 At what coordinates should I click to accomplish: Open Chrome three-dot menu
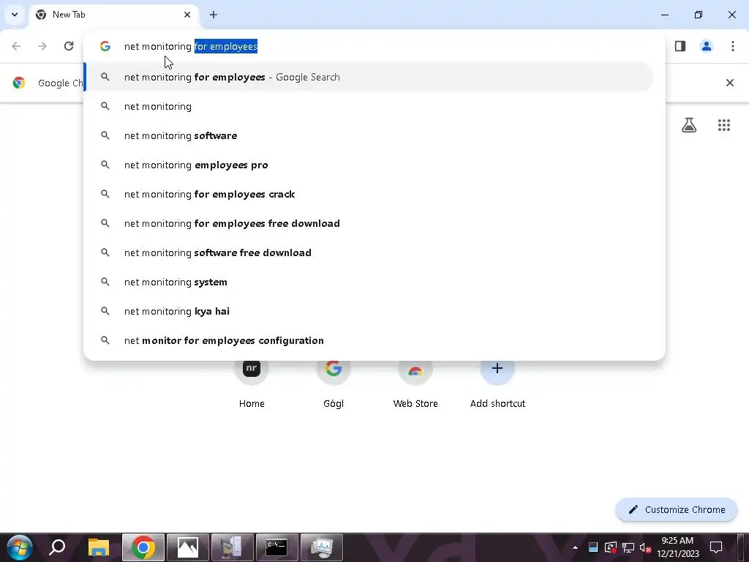733,46
